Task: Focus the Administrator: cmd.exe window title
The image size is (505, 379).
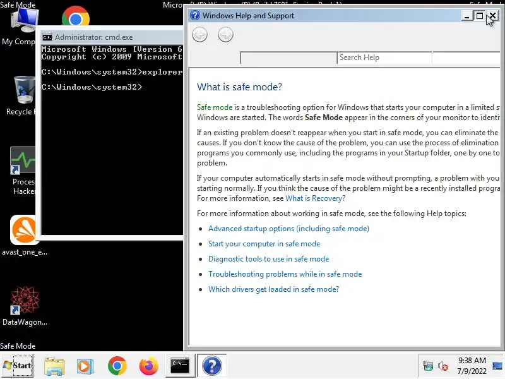Action: [x=93, y=37]
